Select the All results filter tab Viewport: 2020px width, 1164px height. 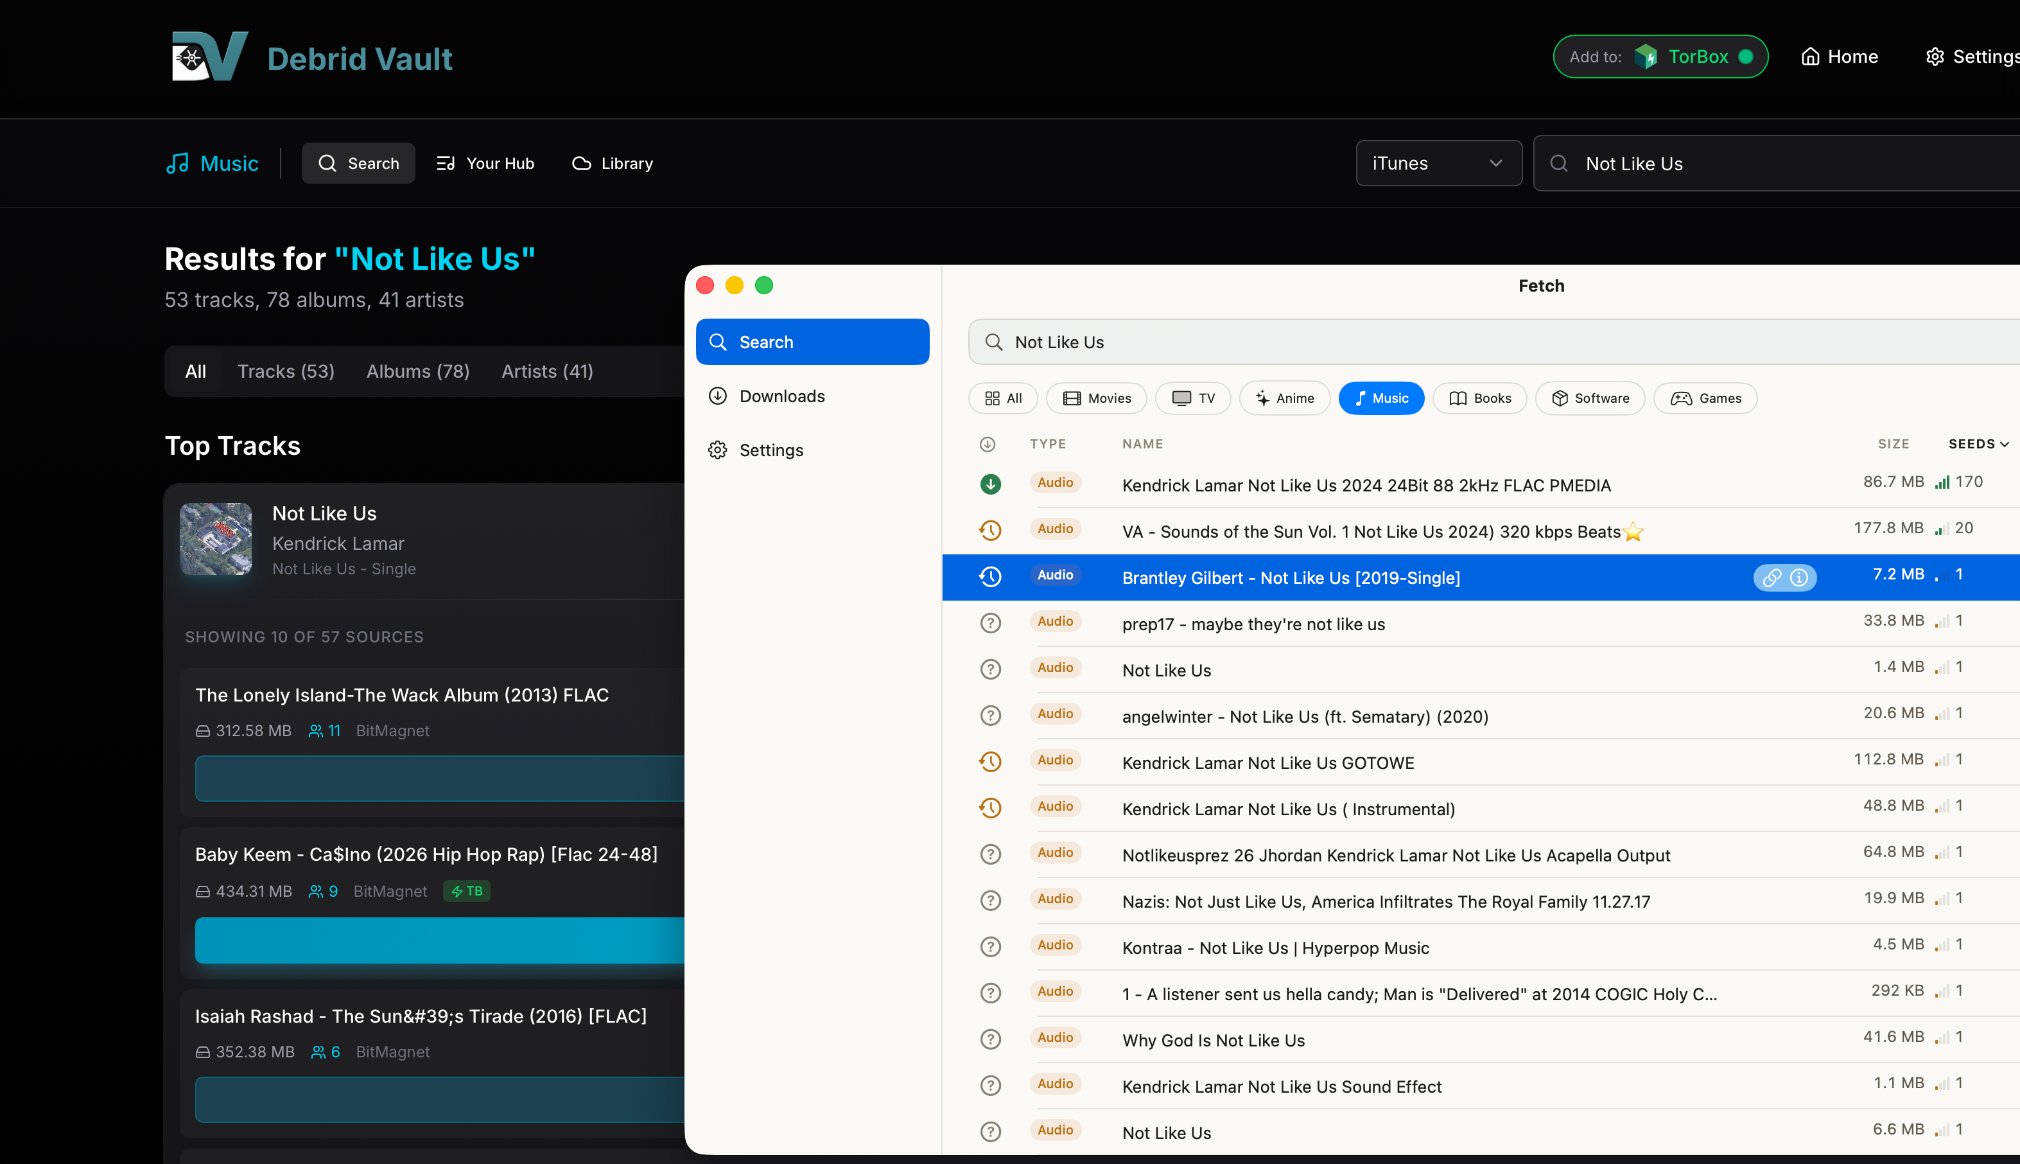click(x=196, y=371)
